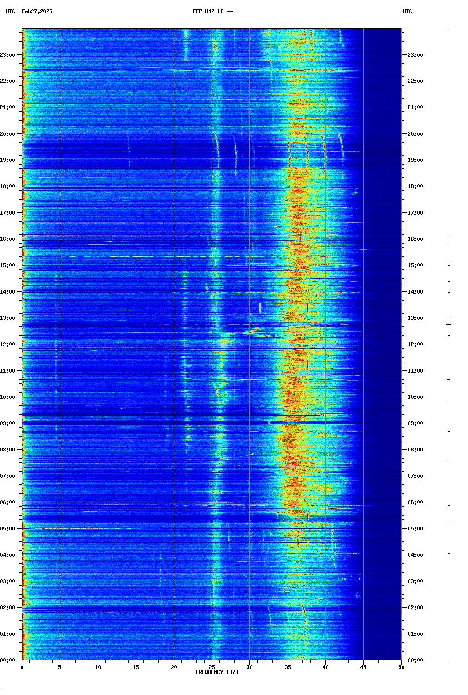Click the FREQUENCY (HZ) axis label

point(216,672)
